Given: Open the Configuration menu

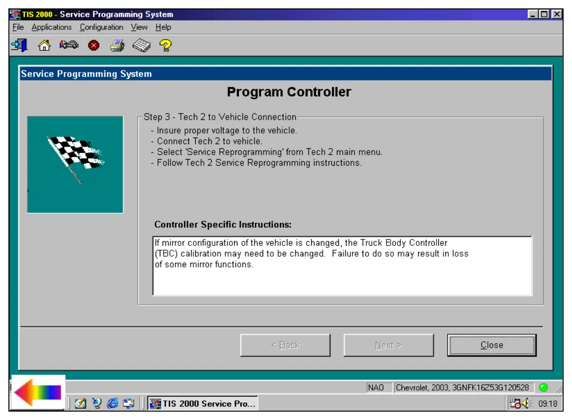Looking at the screenshot, I should [x=101, y=27].
